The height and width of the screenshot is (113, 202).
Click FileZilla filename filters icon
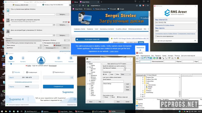(169, 58)
